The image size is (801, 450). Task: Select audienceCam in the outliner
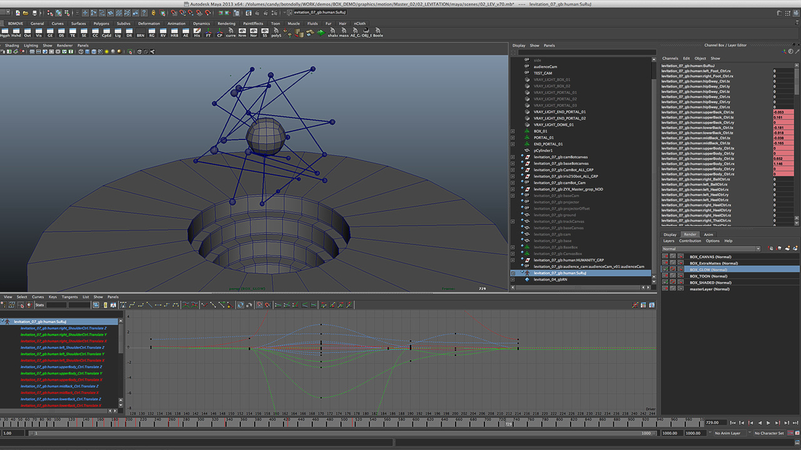click(x=545, y=66)
